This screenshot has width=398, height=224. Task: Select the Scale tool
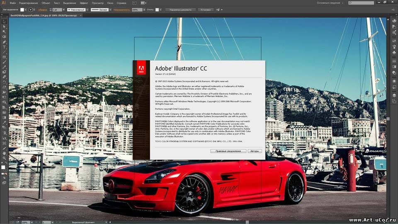[x=4, y=88]
